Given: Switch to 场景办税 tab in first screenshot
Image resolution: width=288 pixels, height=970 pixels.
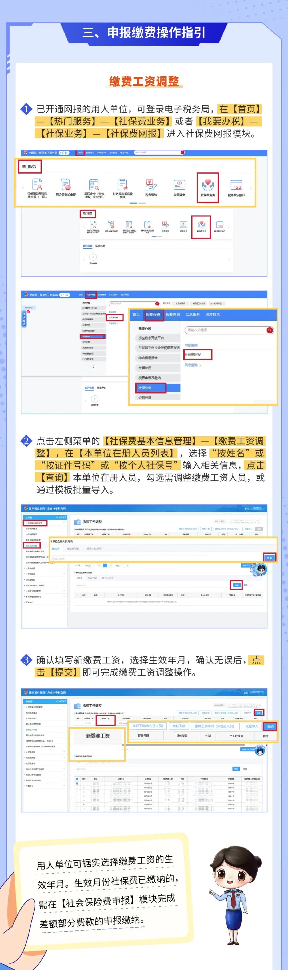Looking at the screenshot, I should point(100,246).
